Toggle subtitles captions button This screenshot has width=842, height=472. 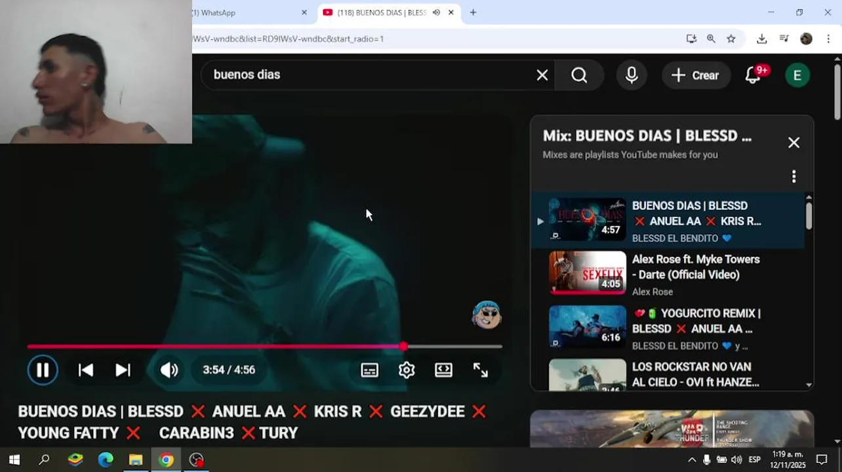click(369, 370)
